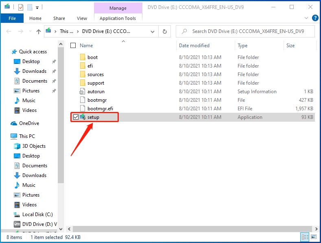The height and width of the screenshot is (243, 321).
Task: Click the navigation pane scroll up arrow
Action: (x=61, y=44)
